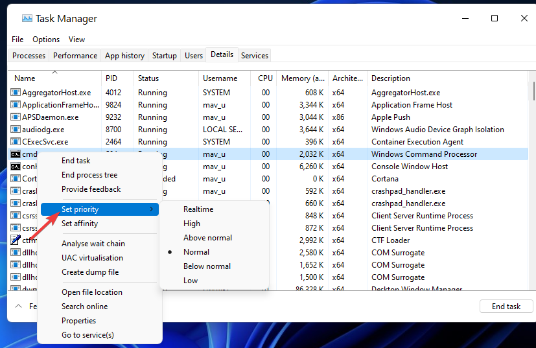Choose Open file location
The image size is (536, 348).
(92, 292)
